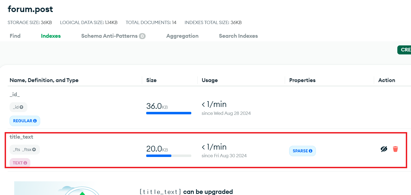Select the Indexes tab
The width and height of the screenshot is (411, 195).
(x=51, y=36)
